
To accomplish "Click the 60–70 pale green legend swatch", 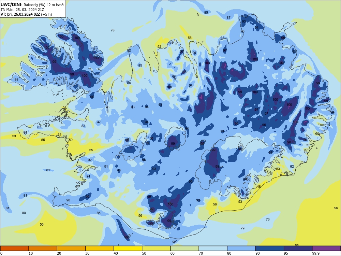I will click(184, 248).
